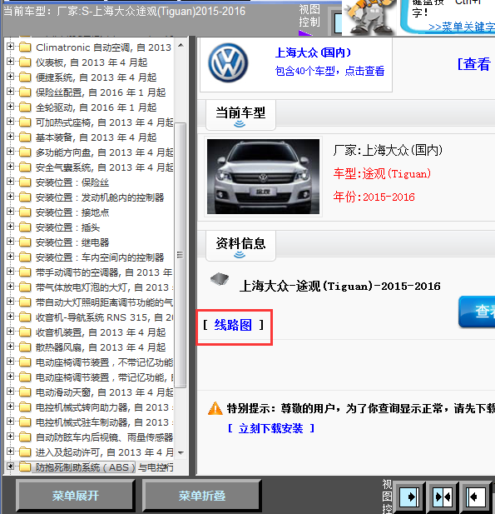Expand the Climatronic 自动空调 tree node

point(10,46)
